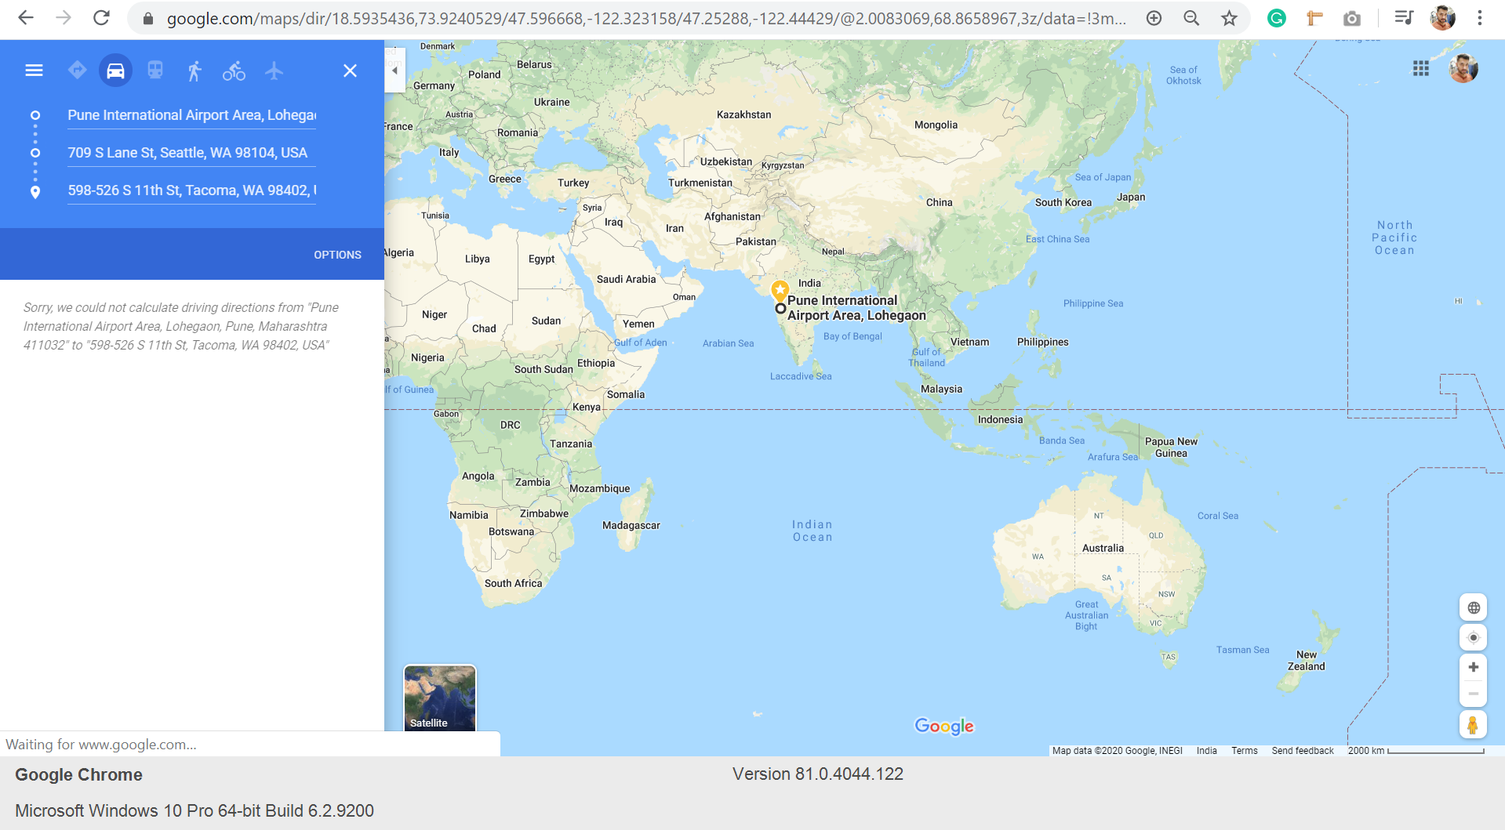Close the directions panel
The width and height of the screenshot is (1505, 830).
351,71
